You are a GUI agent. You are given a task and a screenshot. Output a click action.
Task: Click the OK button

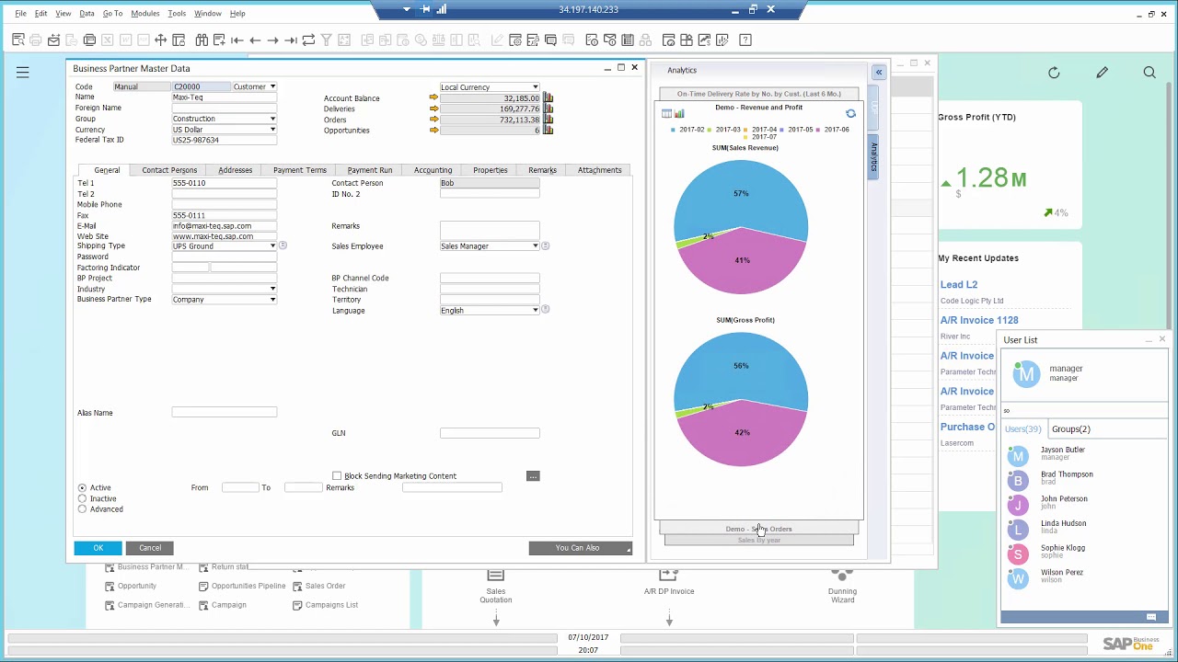pyautogui.click(x=98, y=548)
